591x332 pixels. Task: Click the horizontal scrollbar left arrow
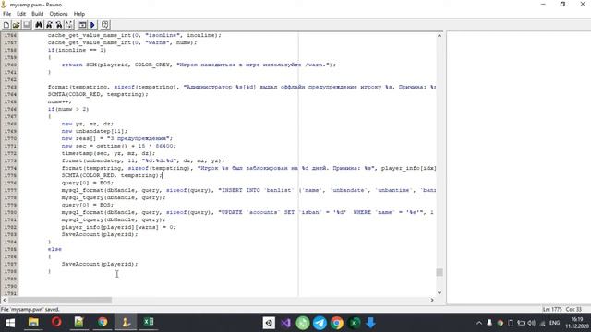(5, 300)
